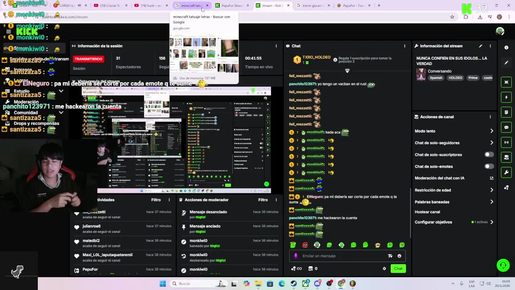This screenshot has width=515, height=290.
Task: Send message with green Chat button
Action: [x=398, y=269]
